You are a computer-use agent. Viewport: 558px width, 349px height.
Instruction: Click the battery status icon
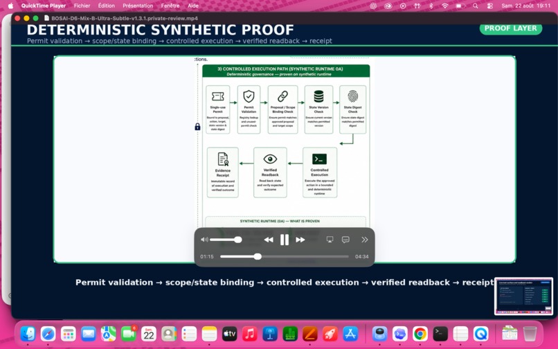coord(461,6)
